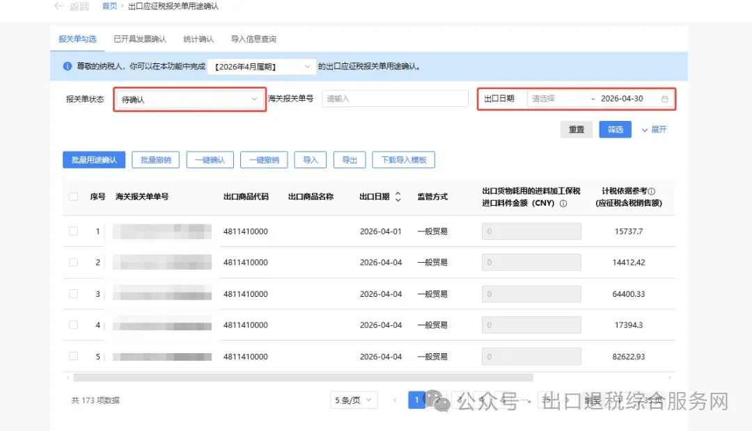Click the blue 筛选 button
Image resolution: width=752 pixels, height=431 pixels.
click(x=616, y=129)
